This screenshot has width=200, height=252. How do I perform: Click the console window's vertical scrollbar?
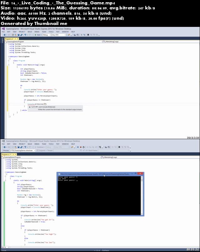142,196
